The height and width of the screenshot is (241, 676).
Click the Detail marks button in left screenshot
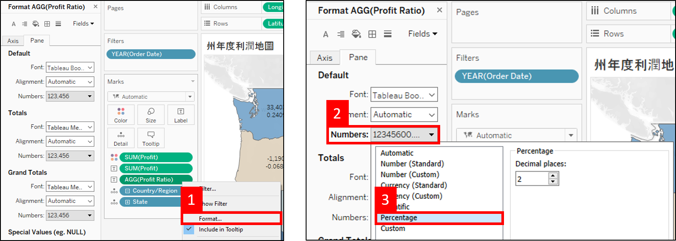click(x=121, y=138)
